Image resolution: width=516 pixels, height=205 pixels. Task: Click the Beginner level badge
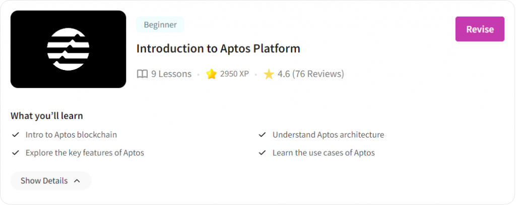pos(160,25)
